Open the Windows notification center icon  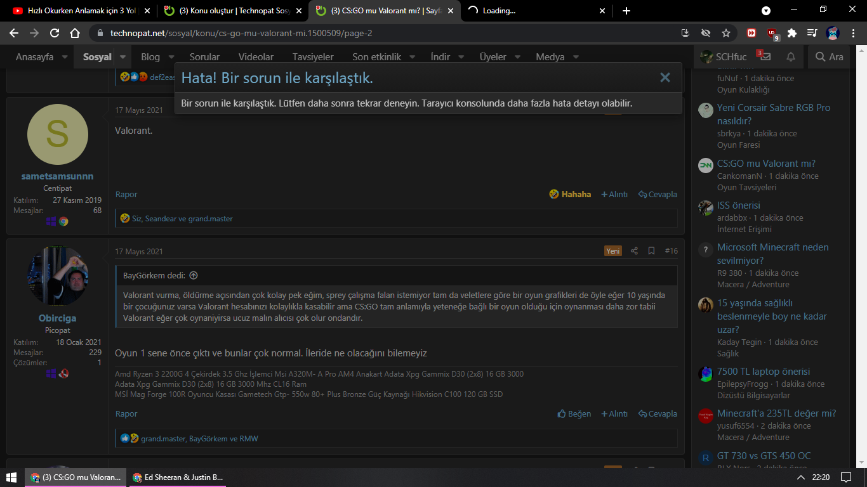pos(845,477)
